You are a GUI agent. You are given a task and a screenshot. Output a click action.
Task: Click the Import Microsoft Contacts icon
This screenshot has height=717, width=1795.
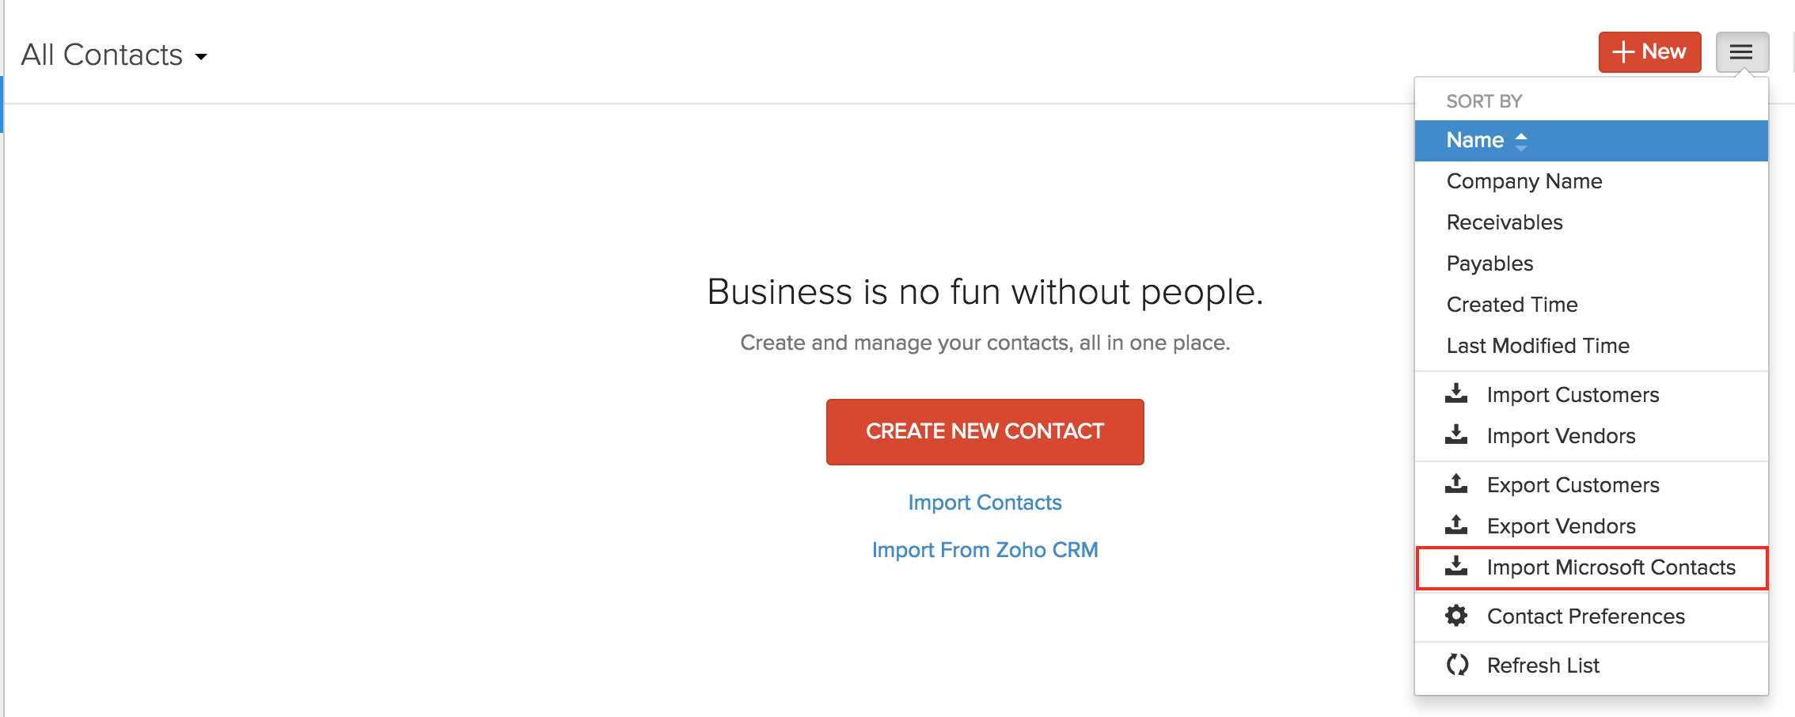1456,567
